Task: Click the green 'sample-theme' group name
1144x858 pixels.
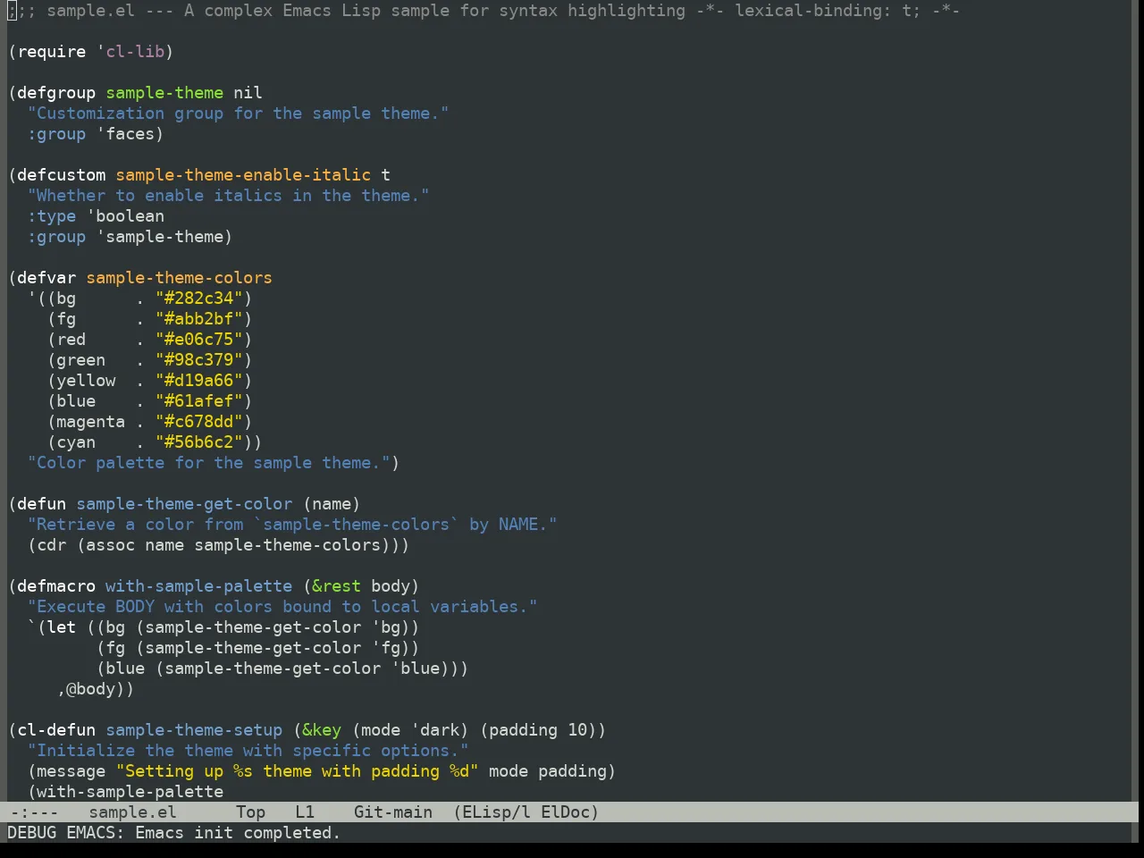Action: click(164, 93)
